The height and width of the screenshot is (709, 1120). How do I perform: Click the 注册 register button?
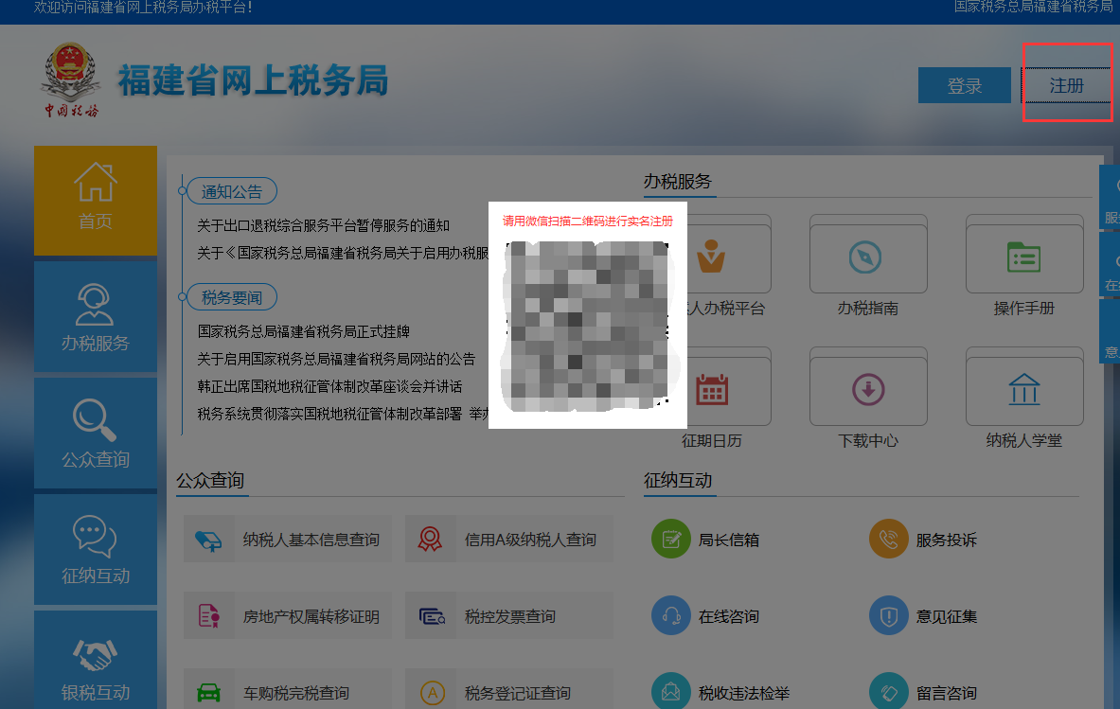[1066, 86]
